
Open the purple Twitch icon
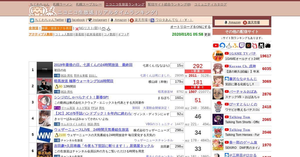242,45
